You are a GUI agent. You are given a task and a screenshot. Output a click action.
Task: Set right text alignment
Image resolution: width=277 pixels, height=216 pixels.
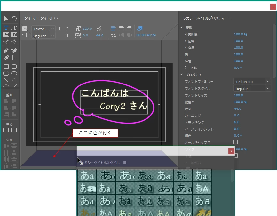click(x=129, y=28)
